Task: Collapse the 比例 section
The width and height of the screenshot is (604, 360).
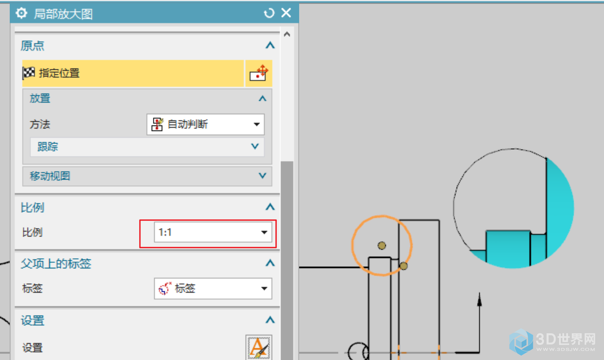Action: 270,207
